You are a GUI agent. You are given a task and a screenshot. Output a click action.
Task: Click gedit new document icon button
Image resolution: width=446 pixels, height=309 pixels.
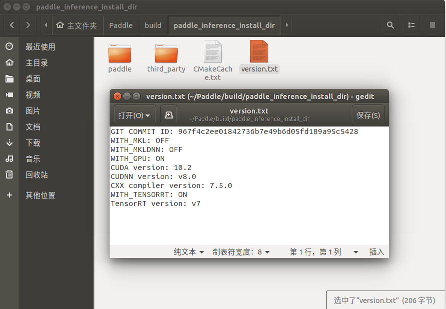(169, 114)
